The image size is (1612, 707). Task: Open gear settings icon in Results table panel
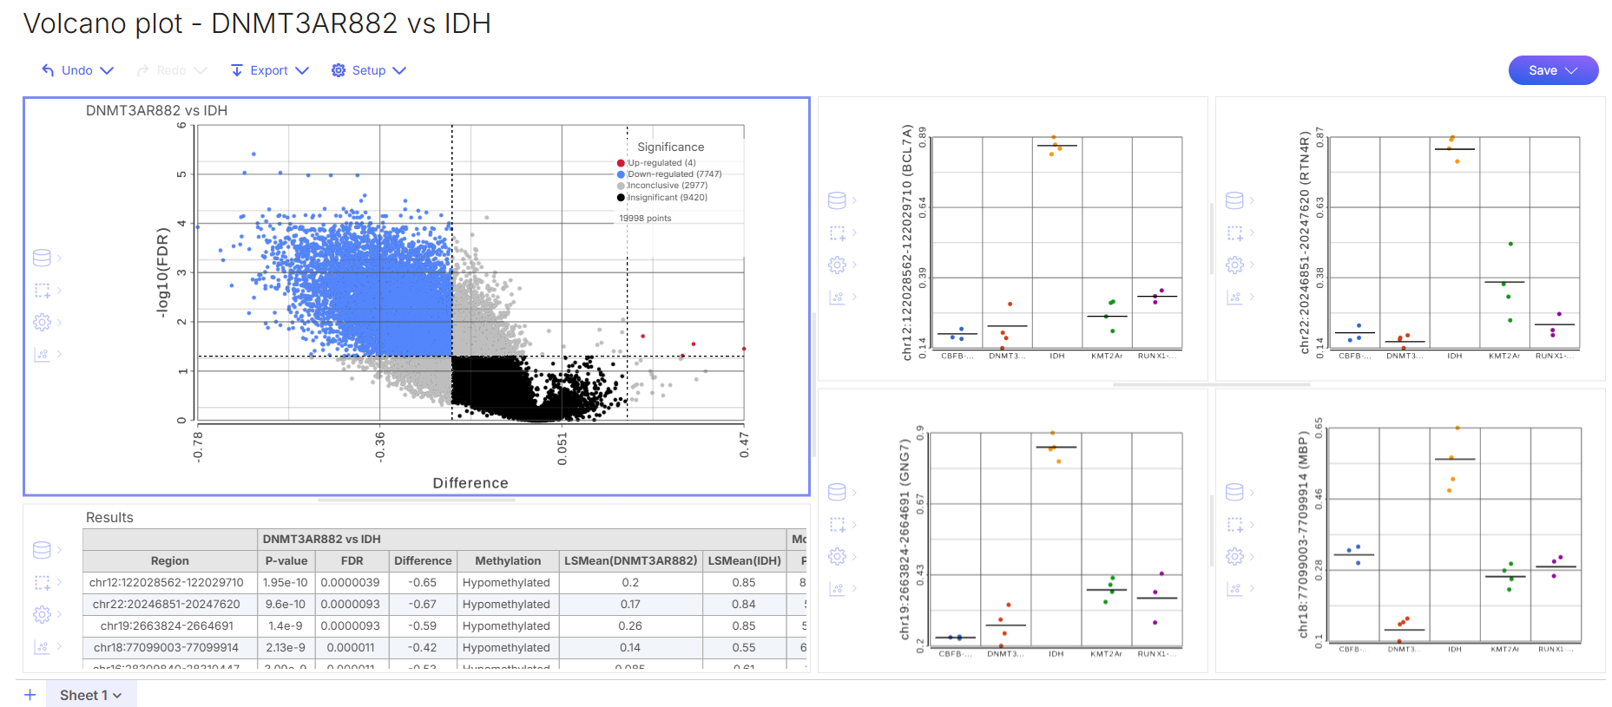tap(42, 614)
